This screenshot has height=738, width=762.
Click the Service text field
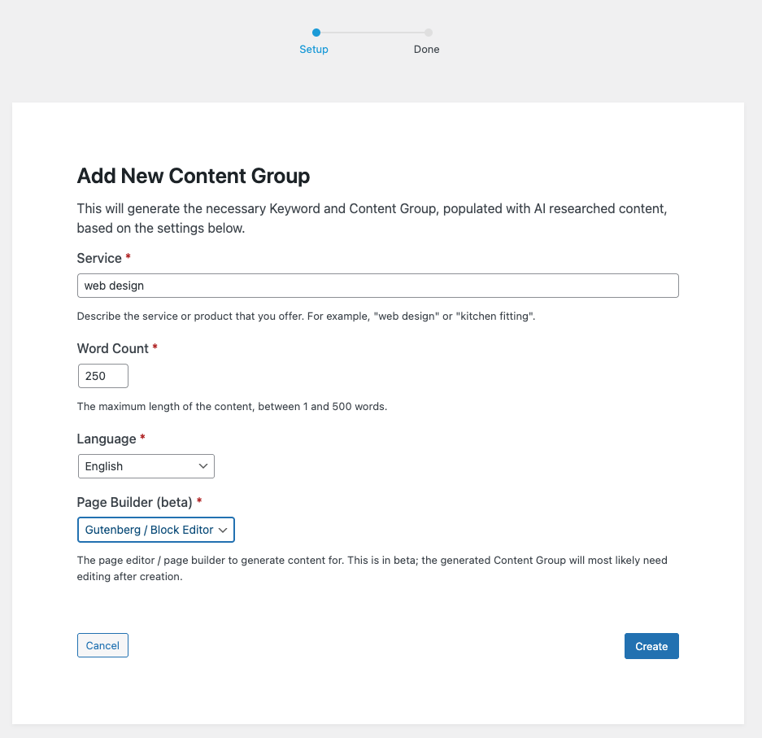[377, 286]
